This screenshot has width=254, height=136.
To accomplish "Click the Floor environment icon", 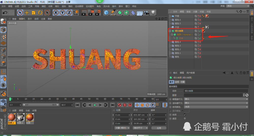I will pos(140,13).
